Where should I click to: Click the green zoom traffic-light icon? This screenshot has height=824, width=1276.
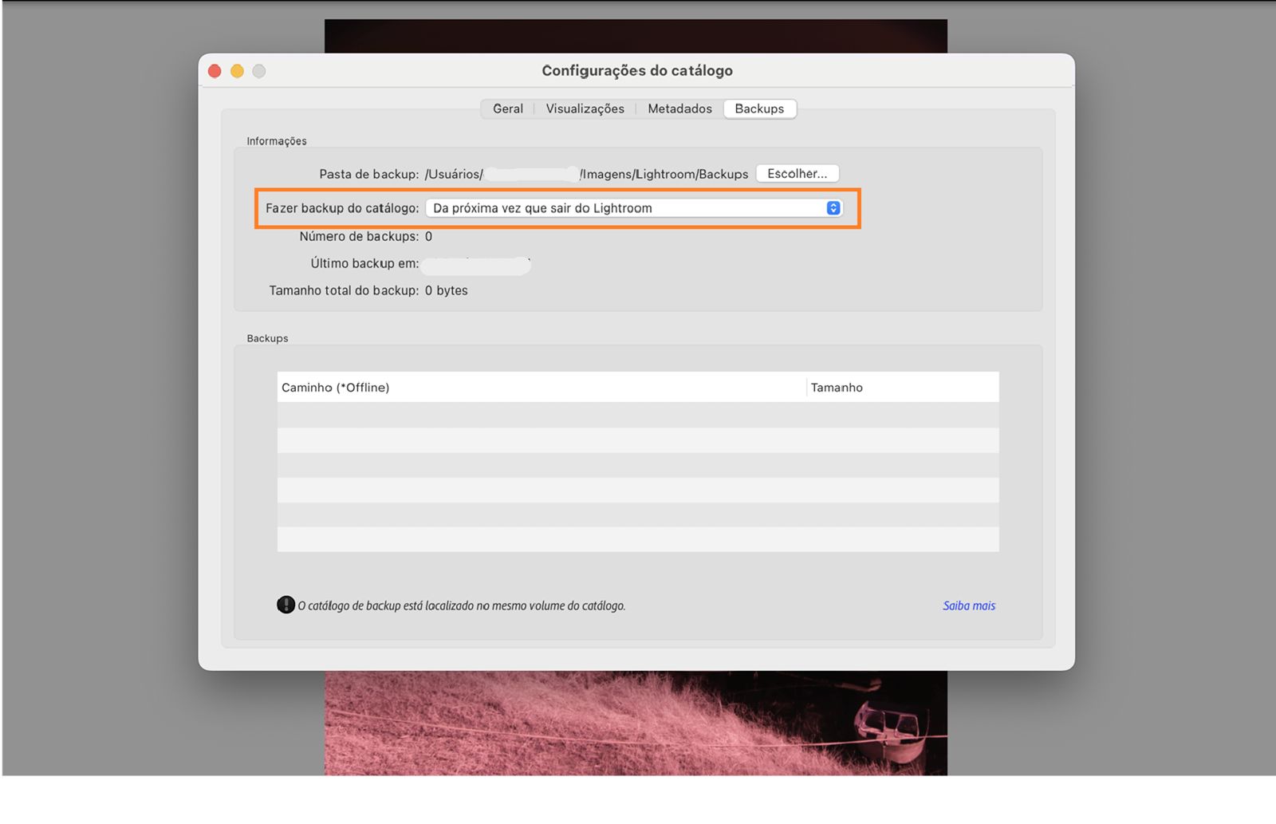tap(259, 71)
